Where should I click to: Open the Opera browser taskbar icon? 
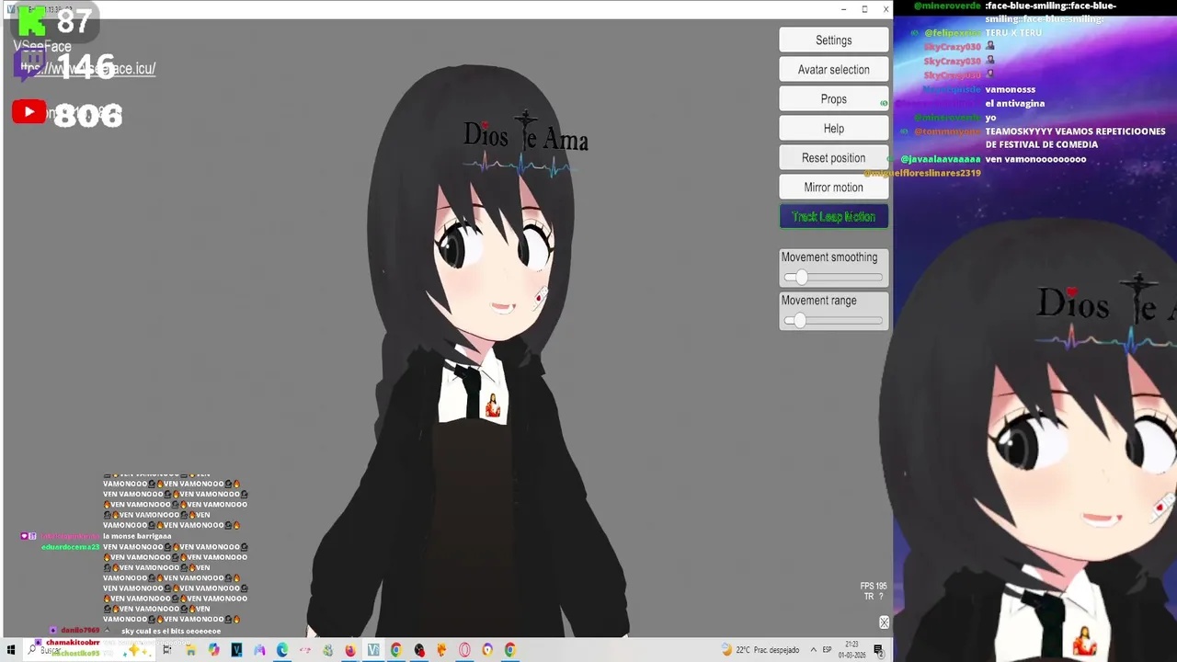point(464,650)
